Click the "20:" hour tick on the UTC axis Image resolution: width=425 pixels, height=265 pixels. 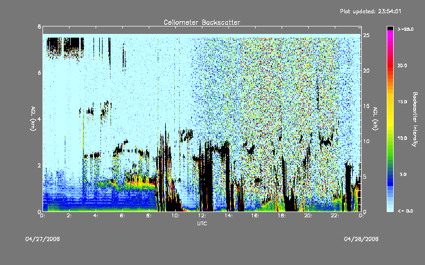point(308,216)
